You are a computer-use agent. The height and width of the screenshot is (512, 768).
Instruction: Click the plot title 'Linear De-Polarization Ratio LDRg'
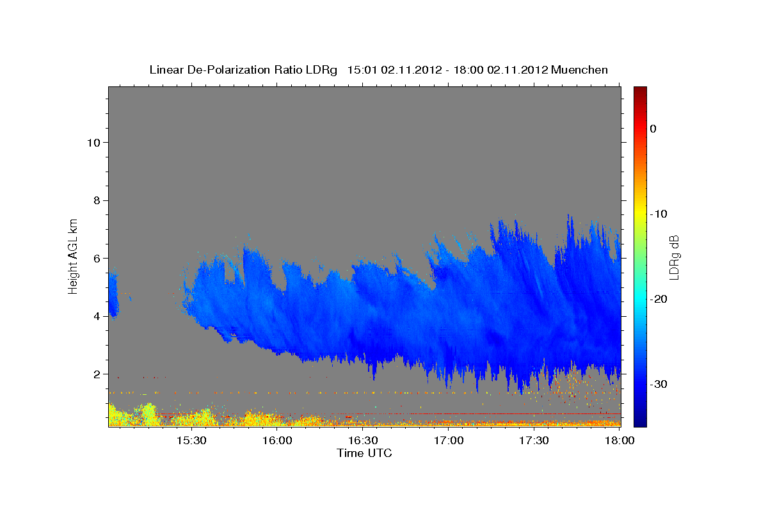point(243,70)
